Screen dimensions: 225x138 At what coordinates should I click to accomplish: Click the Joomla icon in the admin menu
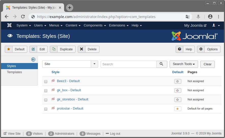(9, 25)
